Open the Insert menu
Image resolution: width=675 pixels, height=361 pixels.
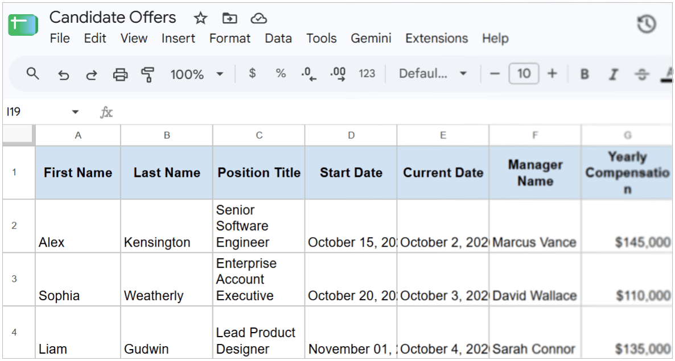tap(178, 38)
